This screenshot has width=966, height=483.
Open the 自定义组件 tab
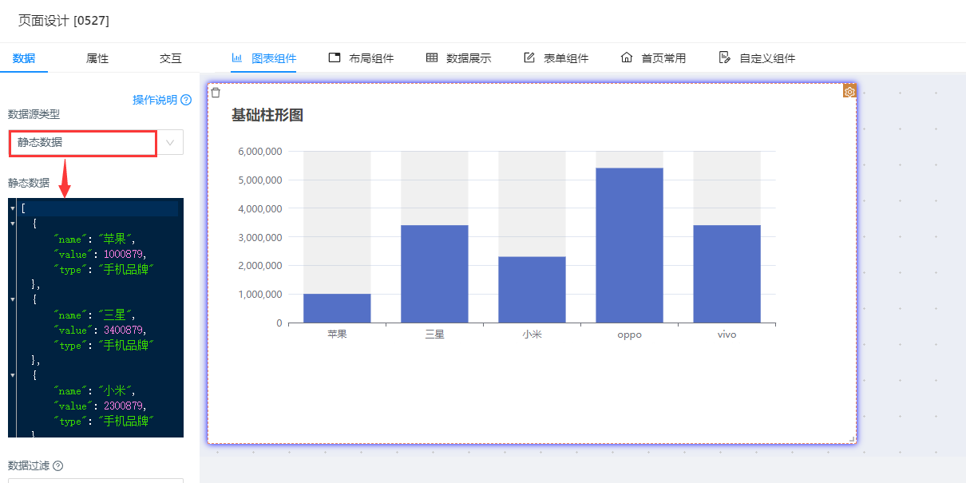(757, 58)
